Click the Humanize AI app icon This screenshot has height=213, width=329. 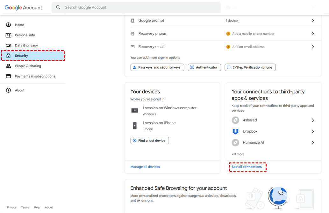[x=235, y=142]
